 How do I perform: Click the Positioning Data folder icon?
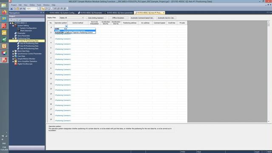coord(16,38)
